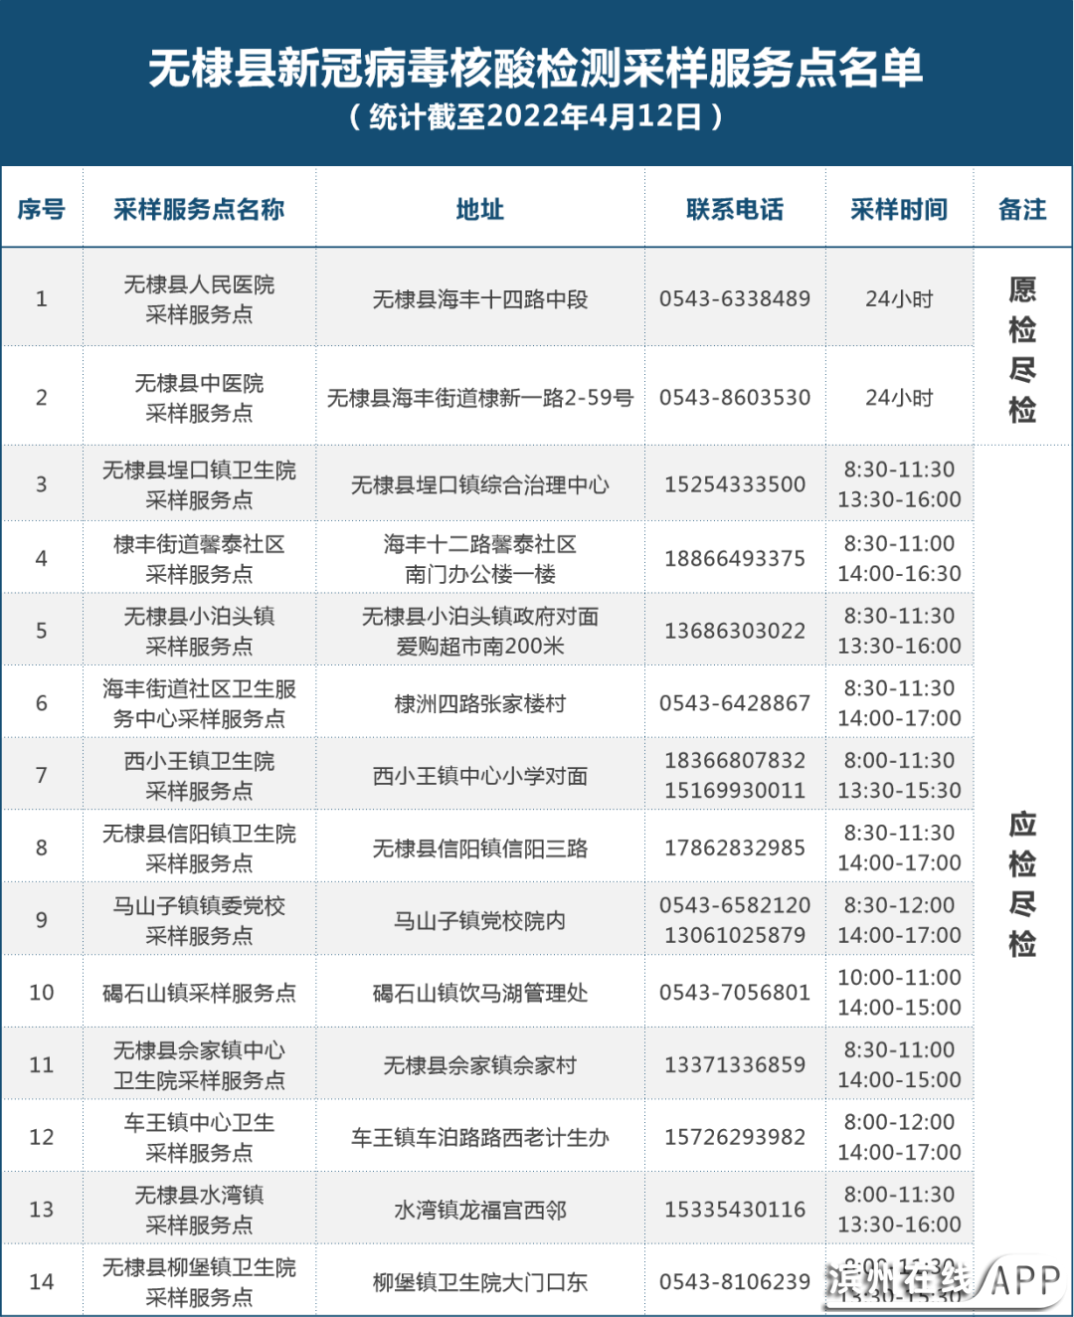Click the 备注 column header
1074x1317 pixels.
coord(1021,209)
